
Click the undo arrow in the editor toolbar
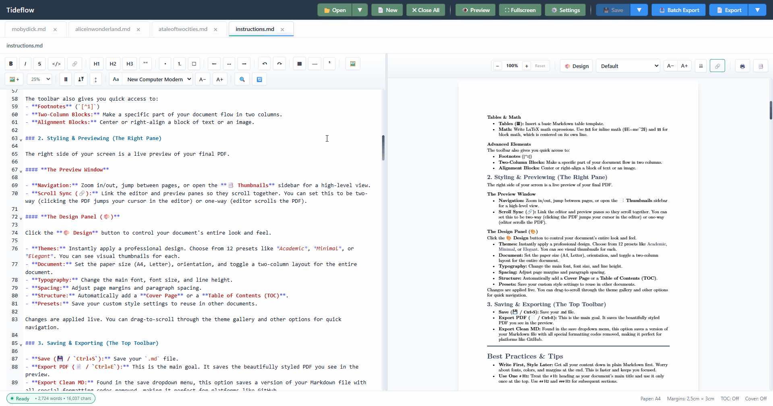[265, 64]
